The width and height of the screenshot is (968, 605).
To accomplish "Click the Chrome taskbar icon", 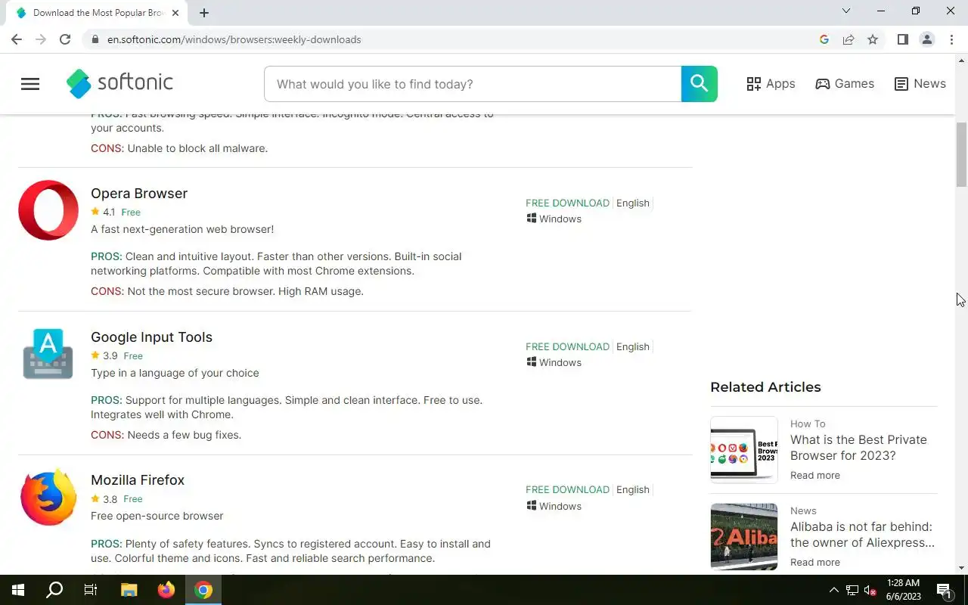I will pyautogui.click(x=203, y=590).
